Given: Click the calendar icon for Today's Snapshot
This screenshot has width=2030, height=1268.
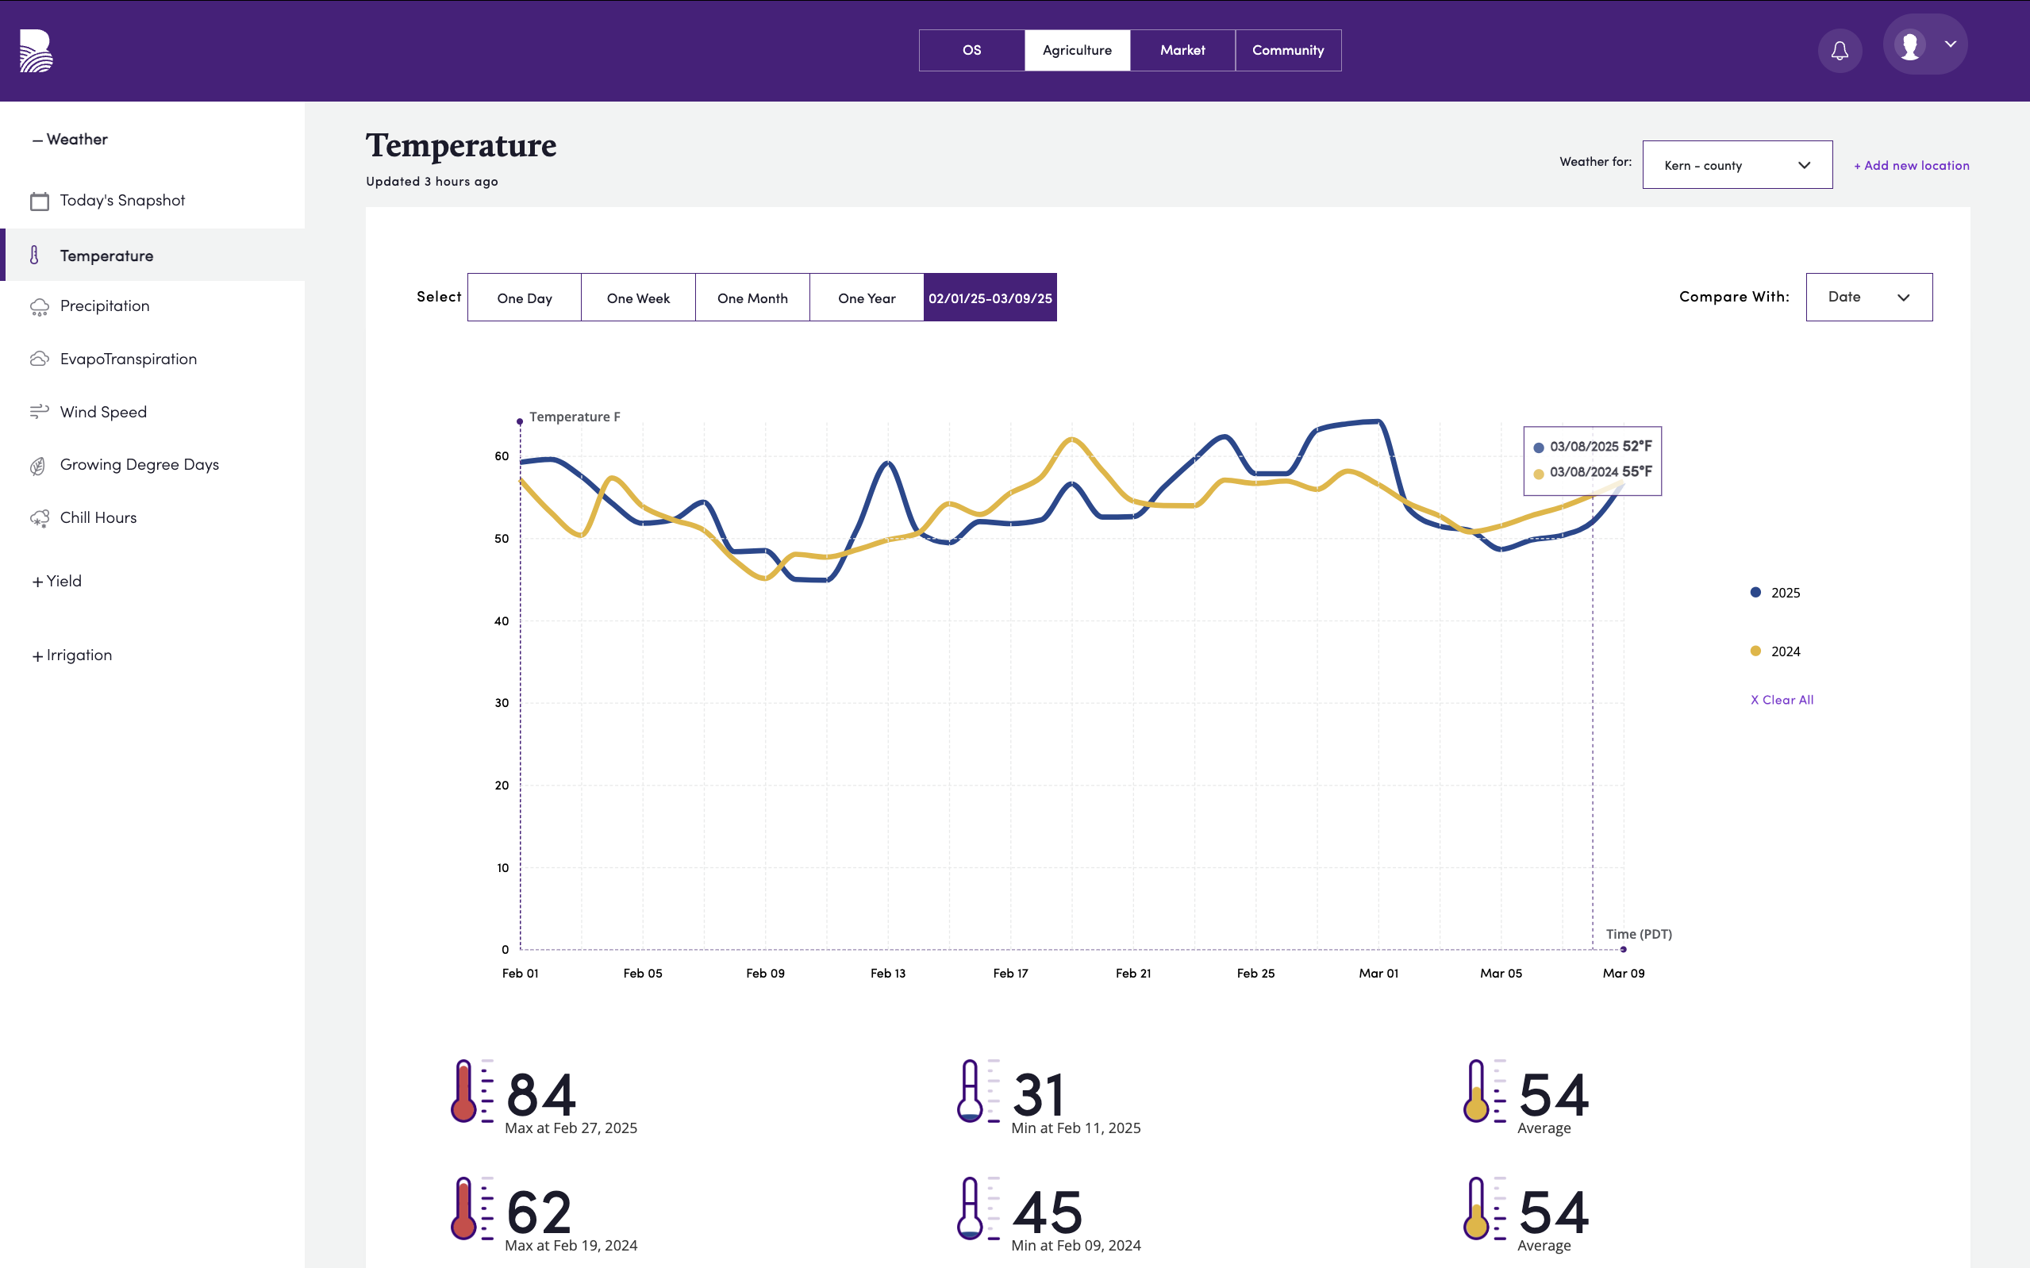Looking at the screenshot, I should pyautogui.click(x=40, y=202).
